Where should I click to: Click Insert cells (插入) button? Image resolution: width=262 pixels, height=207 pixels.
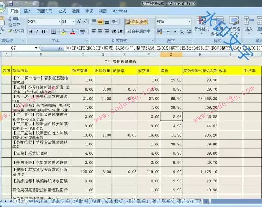pos(249,25)
